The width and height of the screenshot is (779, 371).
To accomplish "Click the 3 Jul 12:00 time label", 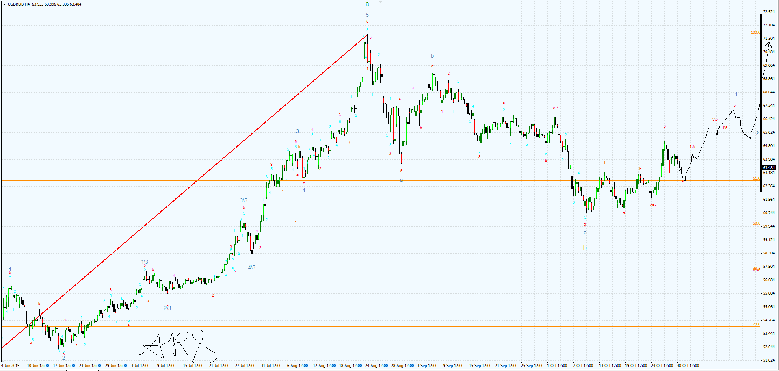I will coord(140,366).
